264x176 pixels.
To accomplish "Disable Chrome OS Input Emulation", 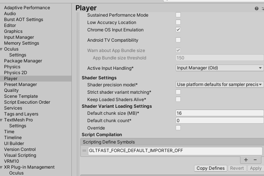I will (178, 30).
